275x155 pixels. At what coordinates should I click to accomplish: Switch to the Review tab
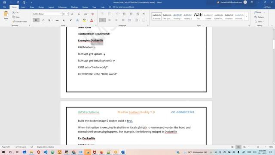click(85, 7)
